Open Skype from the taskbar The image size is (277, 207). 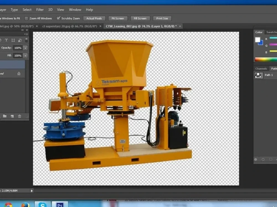pyautogui.click(x=42, y=205)
